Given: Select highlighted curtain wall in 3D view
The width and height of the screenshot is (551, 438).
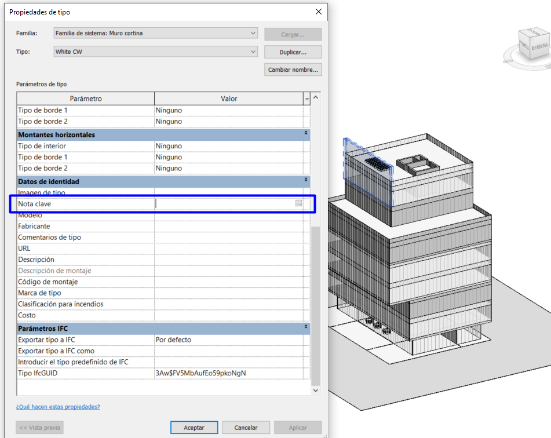Looking at the screenshot, I should tap(367, 172).
